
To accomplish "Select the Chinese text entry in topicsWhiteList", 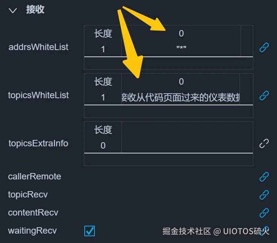I will (x=181, y=97).
